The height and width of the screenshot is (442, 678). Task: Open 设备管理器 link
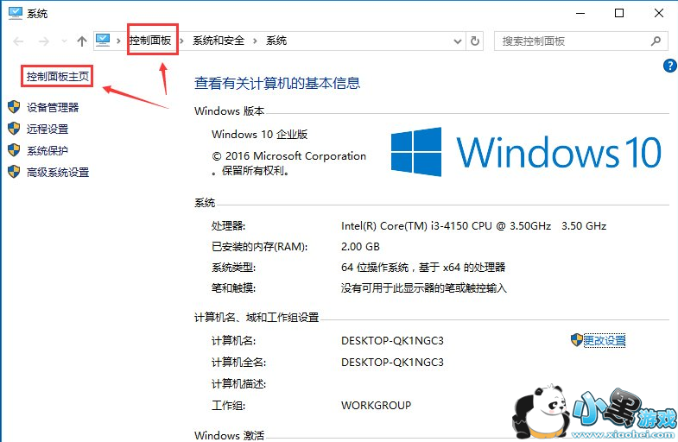53,107
